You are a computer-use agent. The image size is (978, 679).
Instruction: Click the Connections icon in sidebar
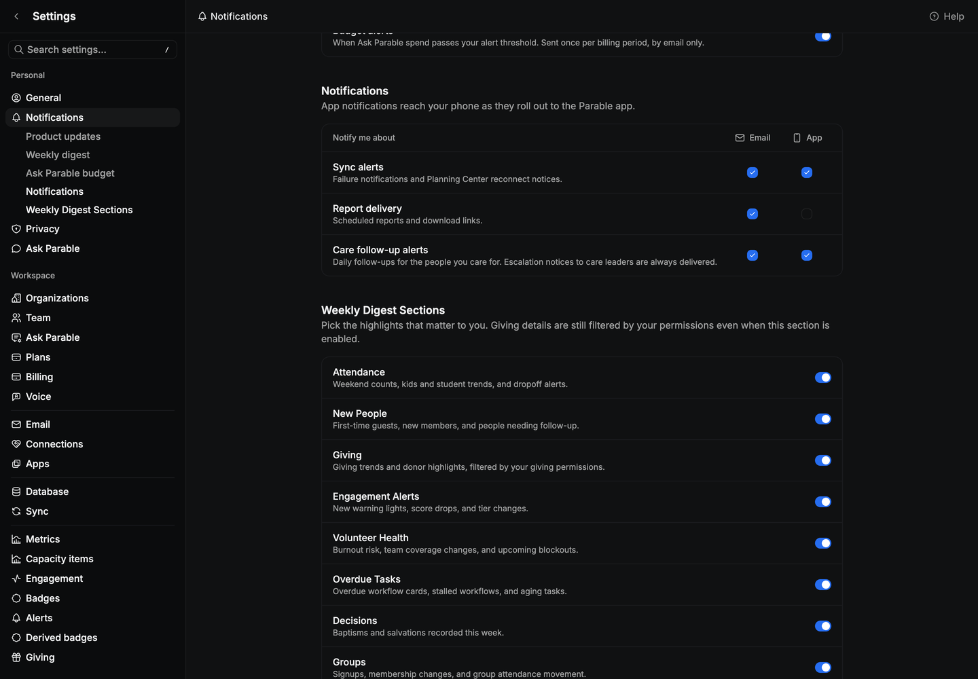pos(16,444)
